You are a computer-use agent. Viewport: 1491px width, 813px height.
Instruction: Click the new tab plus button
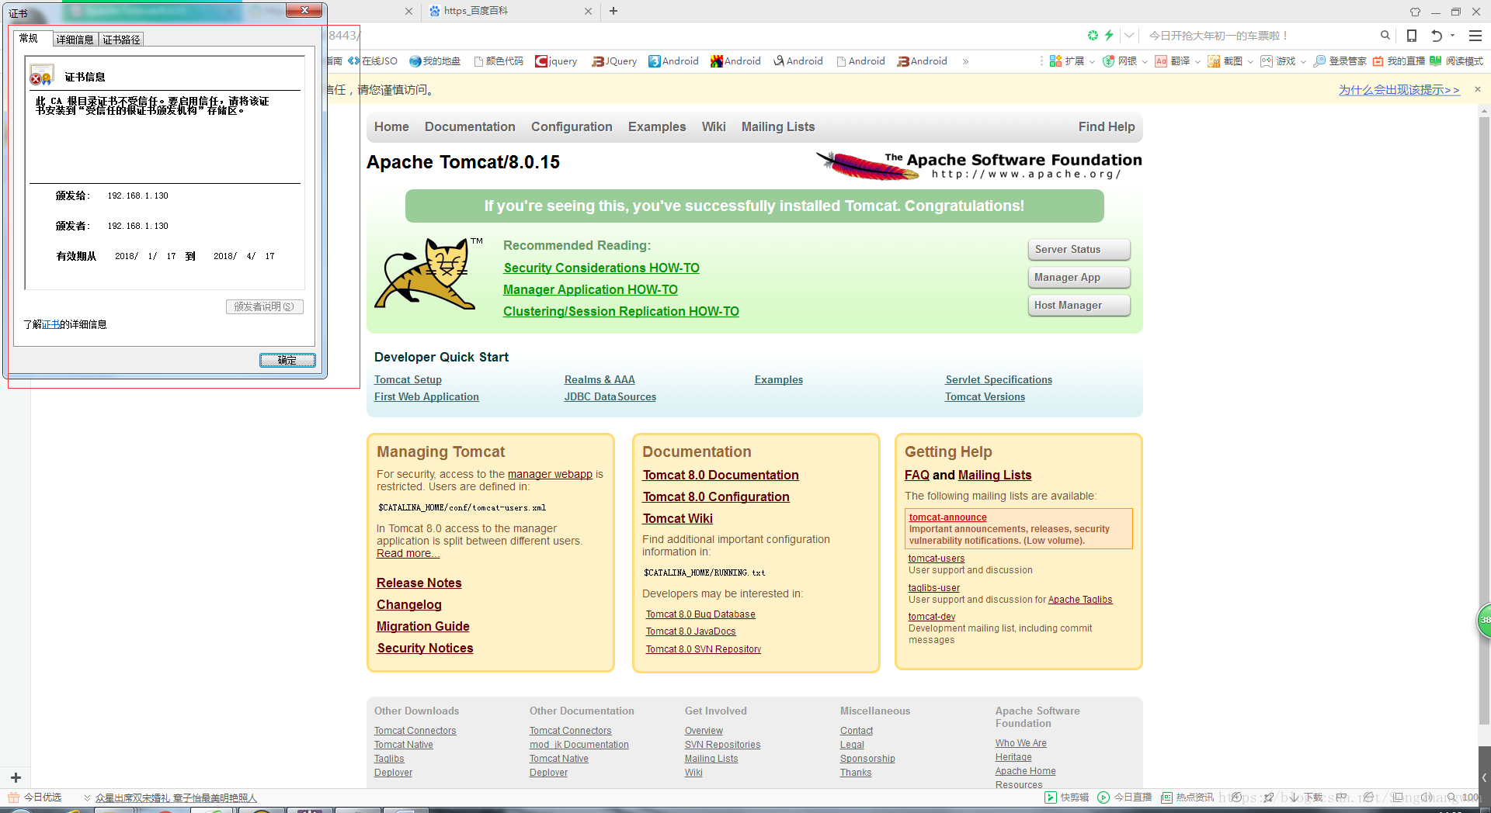pos(613,11)
